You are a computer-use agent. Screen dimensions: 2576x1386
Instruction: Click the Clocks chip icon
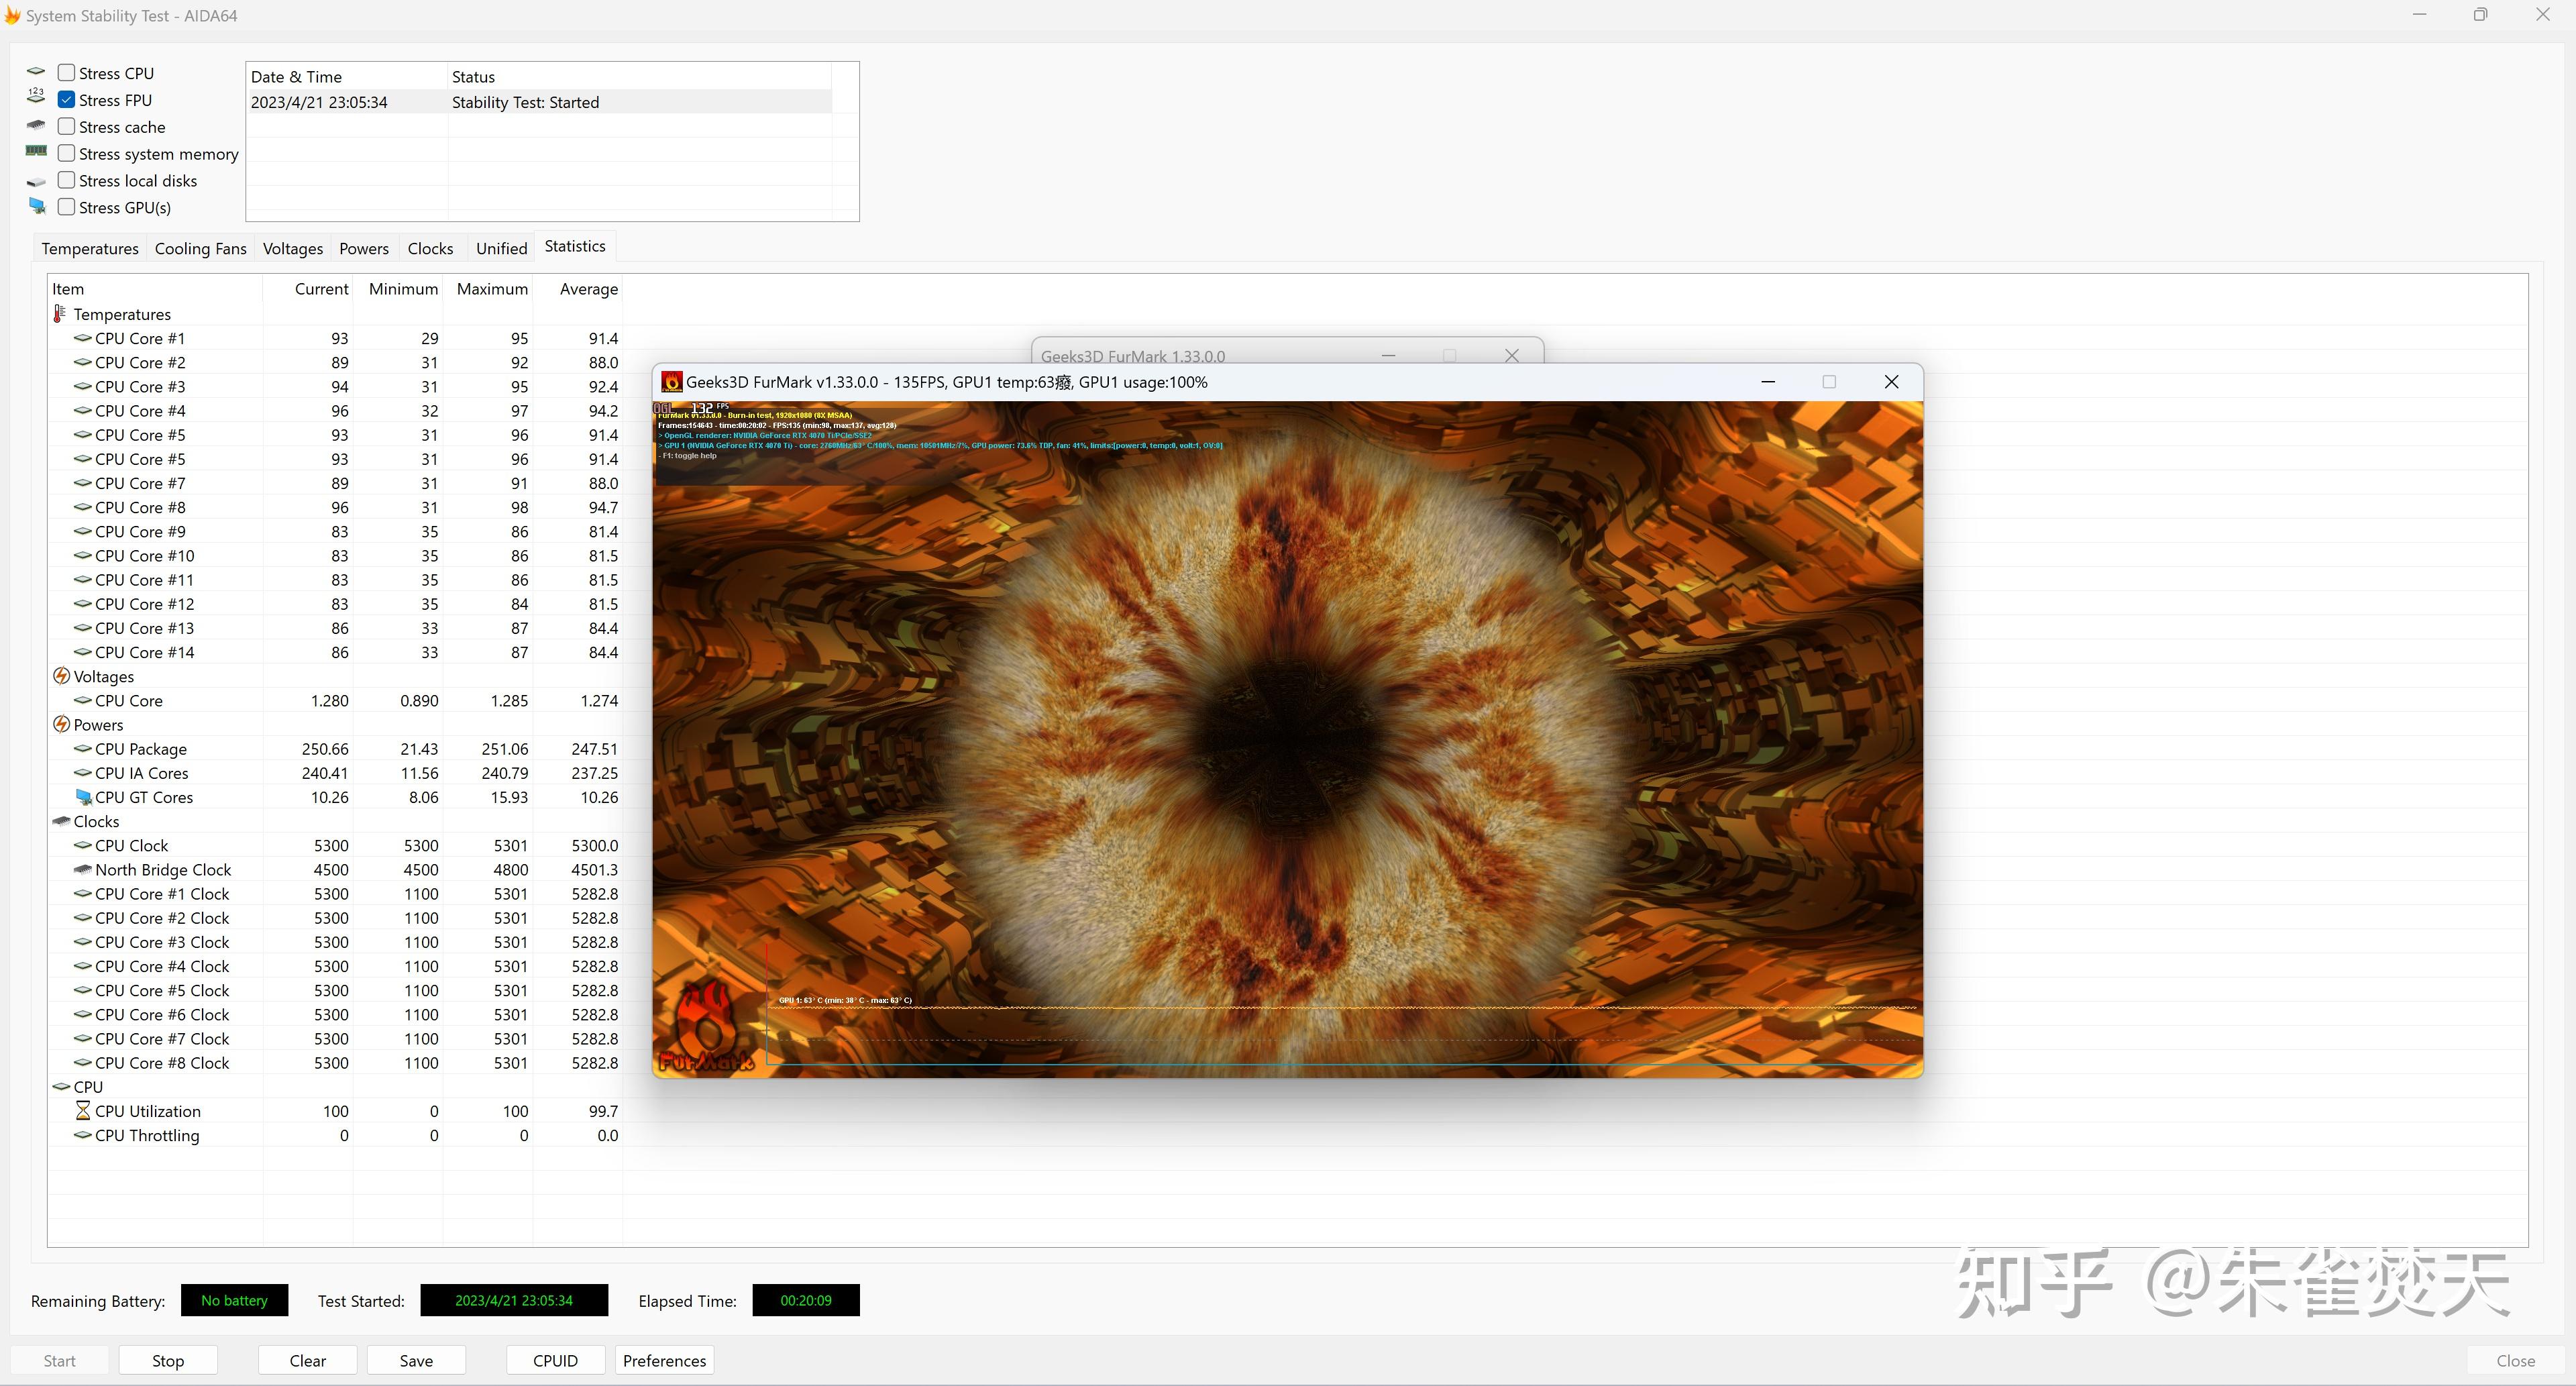click(x=61, y=821)
